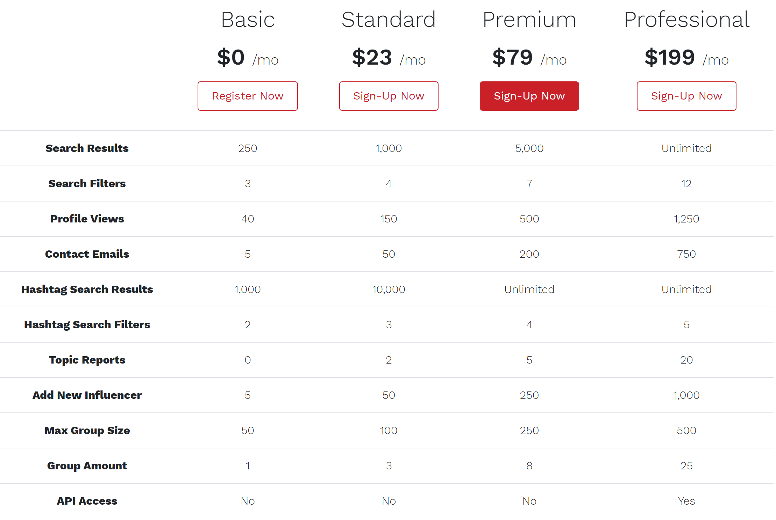Click the $79 Premium price text
The width and height of the screenshot is (776, 520).
tap(512, 57)
